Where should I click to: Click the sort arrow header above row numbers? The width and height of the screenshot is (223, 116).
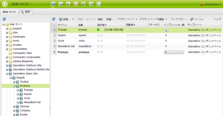(x=54, y=25)
